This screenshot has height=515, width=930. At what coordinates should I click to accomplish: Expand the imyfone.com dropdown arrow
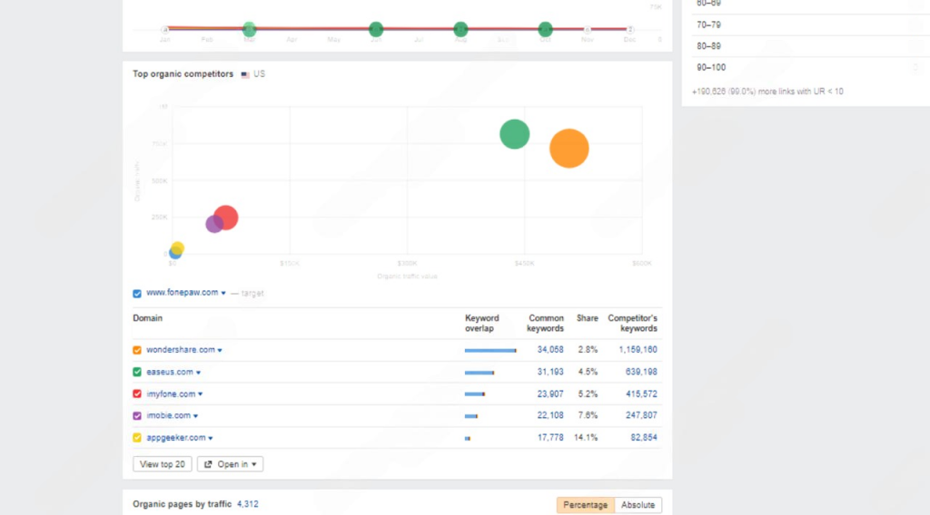point(201,394)
